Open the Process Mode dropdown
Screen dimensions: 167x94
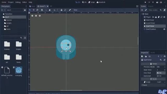(x=161, y=67)
